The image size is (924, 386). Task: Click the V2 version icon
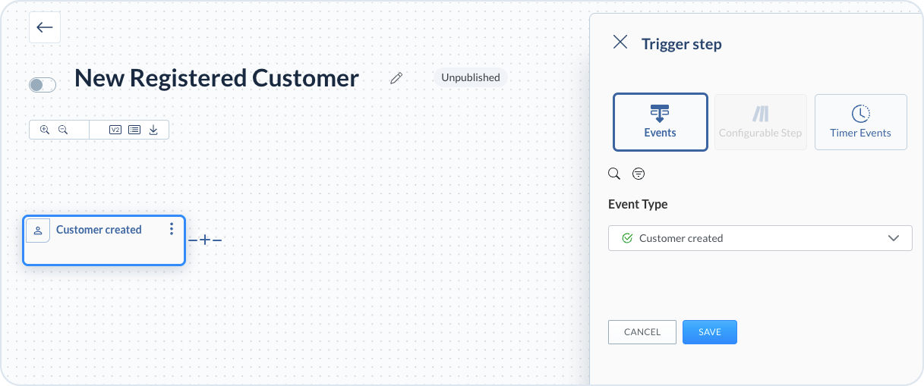pyautogui.click(x=115, y=130)
